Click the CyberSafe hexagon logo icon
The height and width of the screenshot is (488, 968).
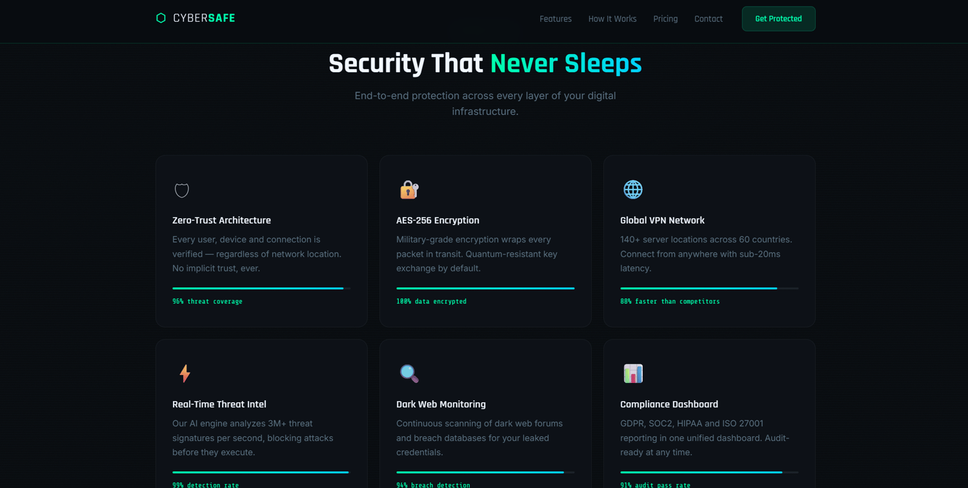click(161, 18)
